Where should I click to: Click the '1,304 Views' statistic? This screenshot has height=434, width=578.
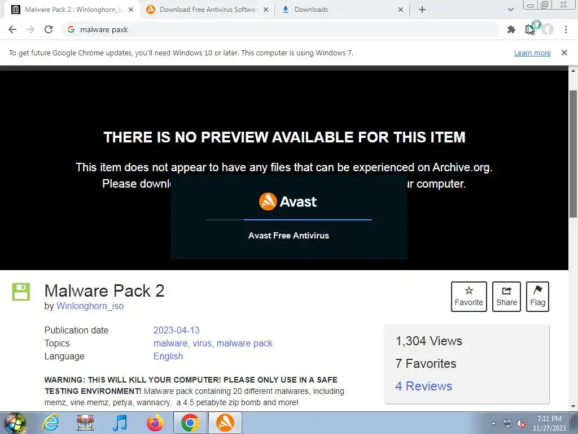(x=429, y=341)
